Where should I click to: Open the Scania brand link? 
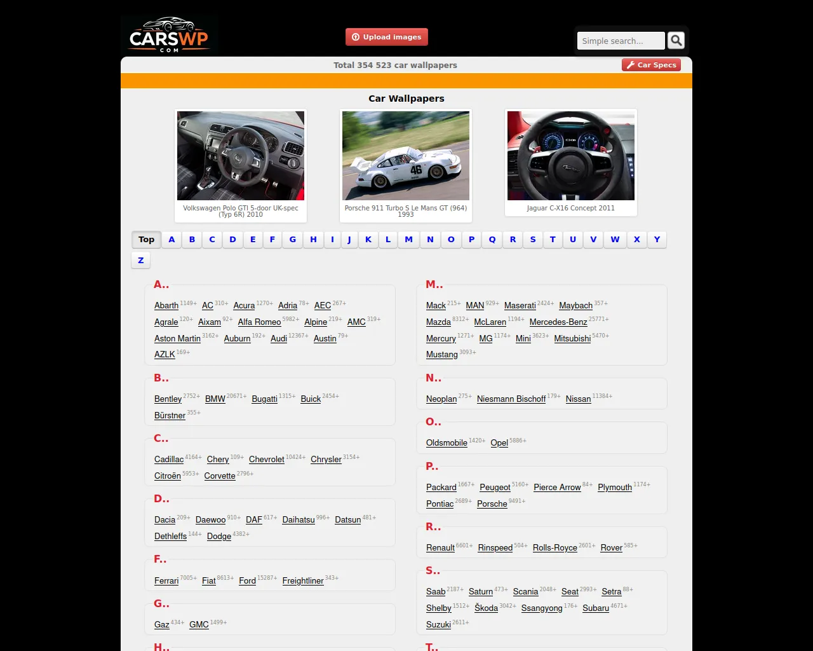525,592
